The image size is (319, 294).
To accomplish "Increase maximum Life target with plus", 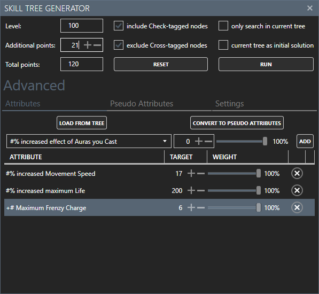I will (x=191, y=191).
